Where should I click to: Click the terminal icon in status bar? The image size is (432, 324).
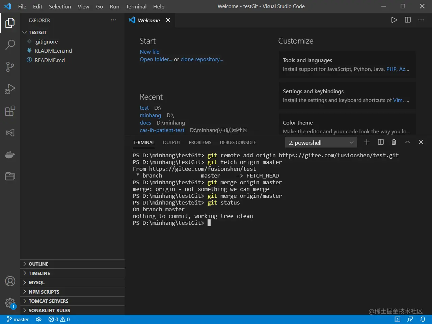pos(398,319)
